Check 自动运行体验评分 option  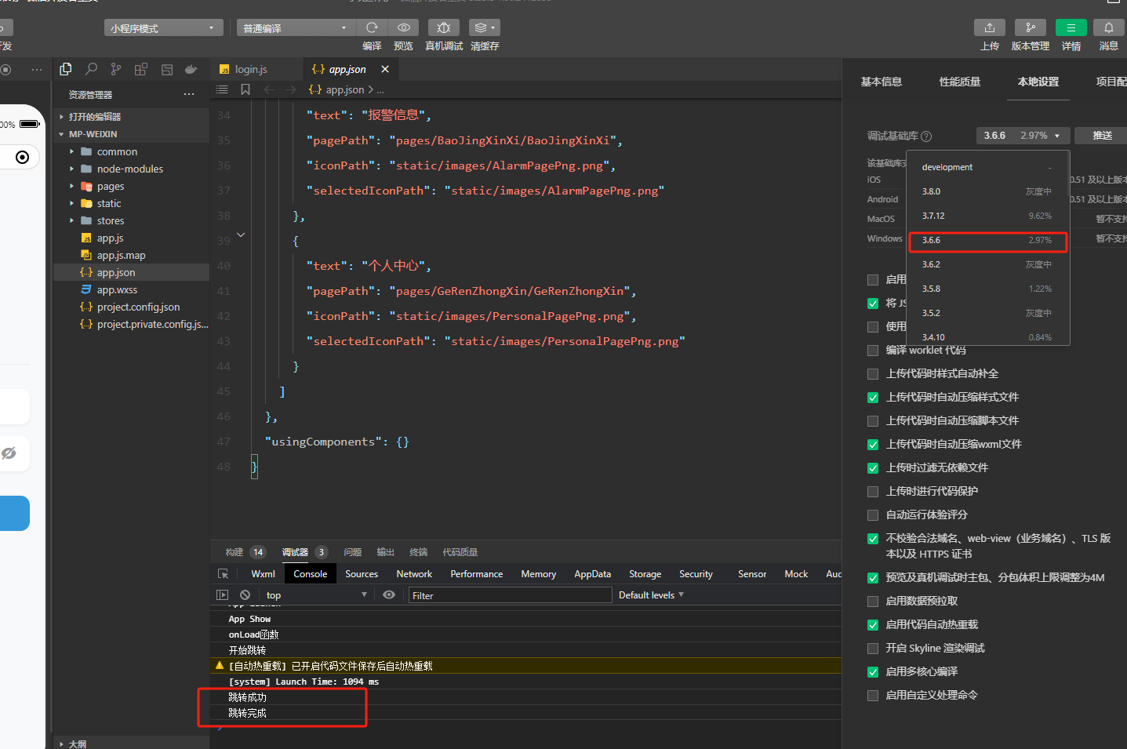point(873,515)
